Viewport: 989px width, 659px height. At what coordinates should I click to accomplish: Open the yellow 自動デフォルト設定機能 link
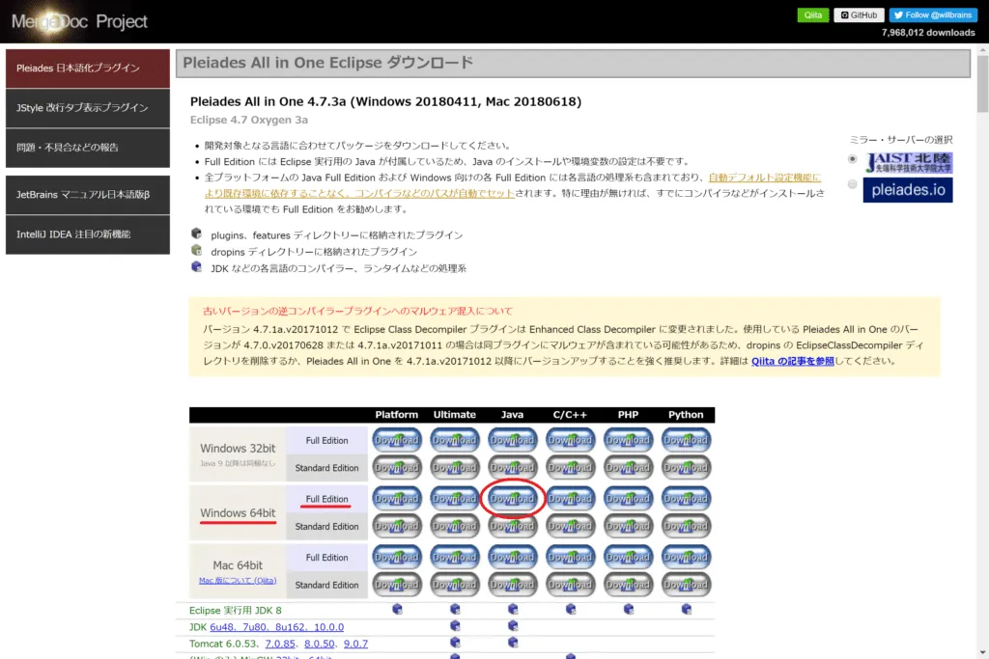point(765,178)
